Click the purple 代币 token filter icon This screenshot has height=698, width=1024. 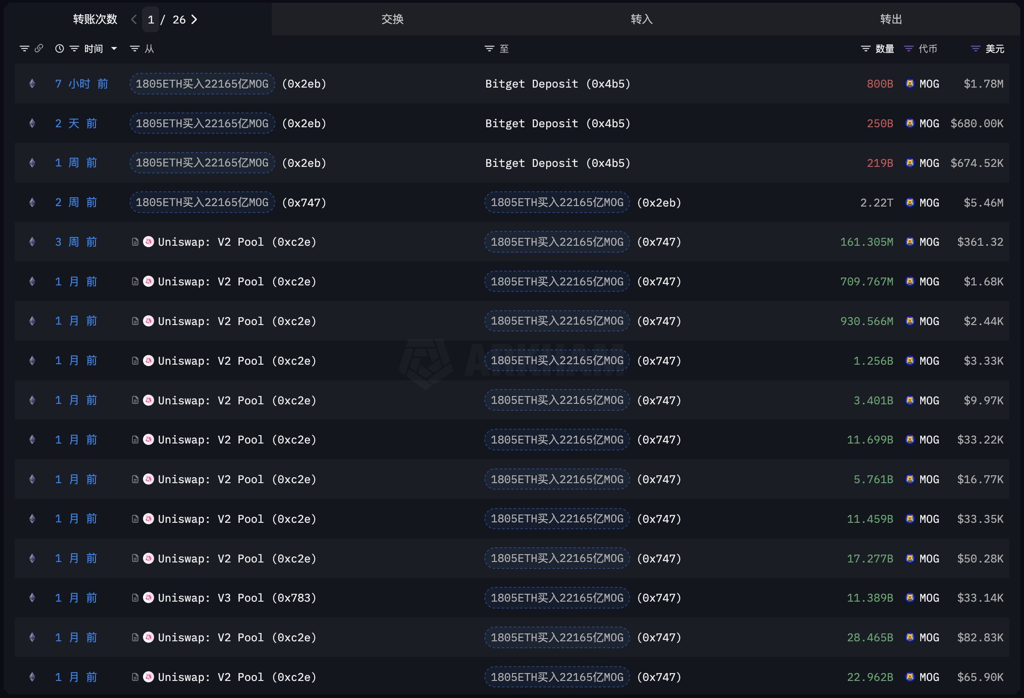(x=909, y=48)
